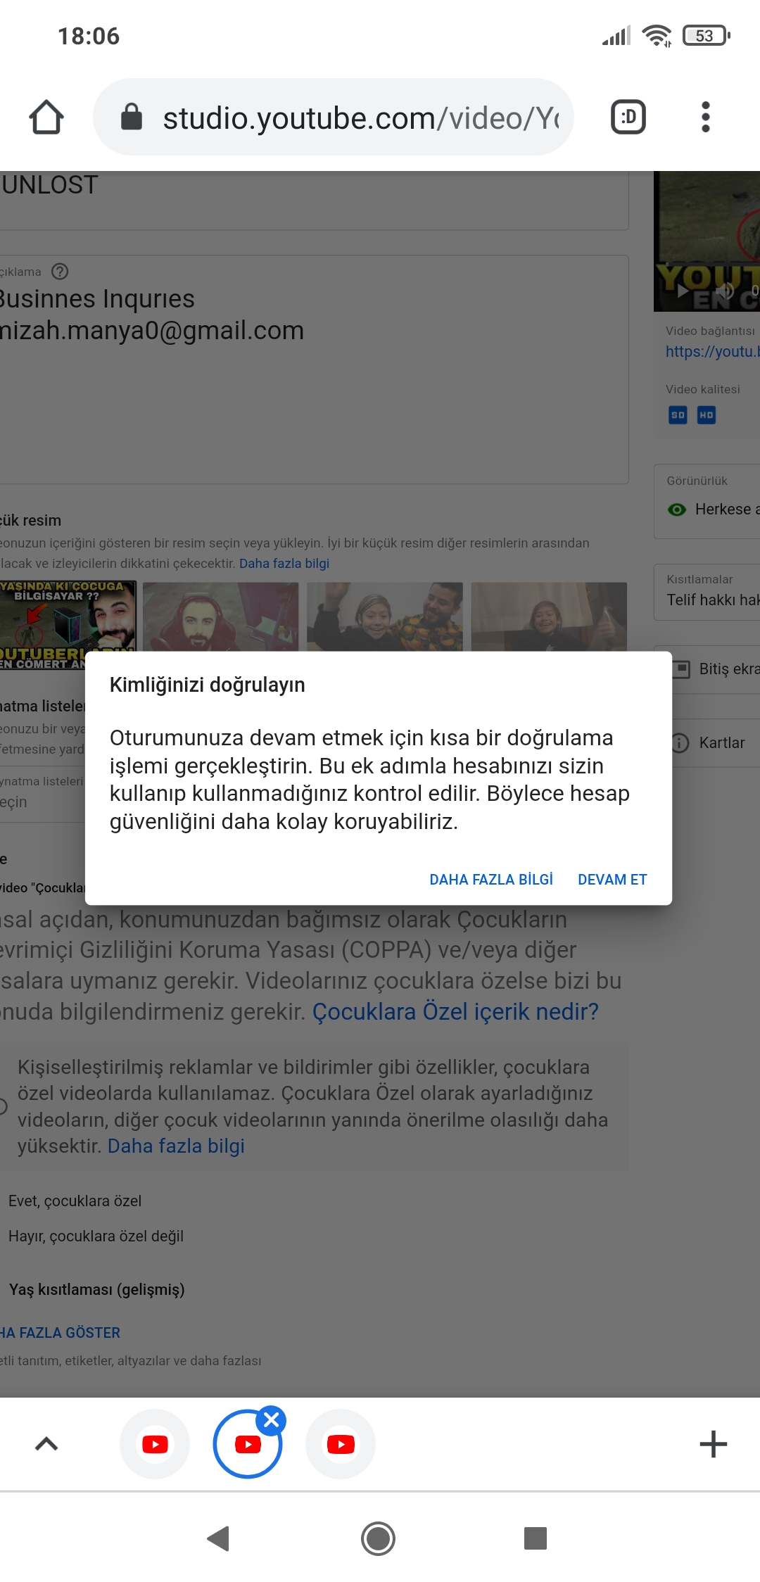Open Daha fazla bilgi link under thumbnail text
The image size is (760, 1582).
pos(284,563)
